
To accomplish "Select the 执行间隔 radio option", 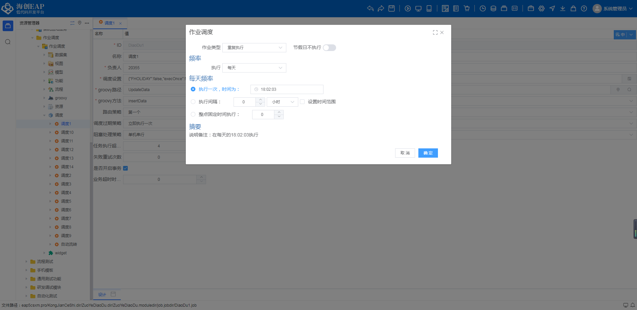I will 193,102.
